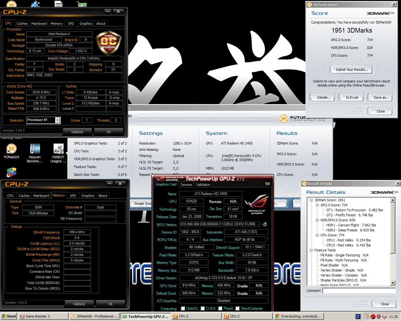Image resolution: width=401 pixels, height=321 pixels.
Task: Click the Save as... button
Action: (x=381, y=97)
